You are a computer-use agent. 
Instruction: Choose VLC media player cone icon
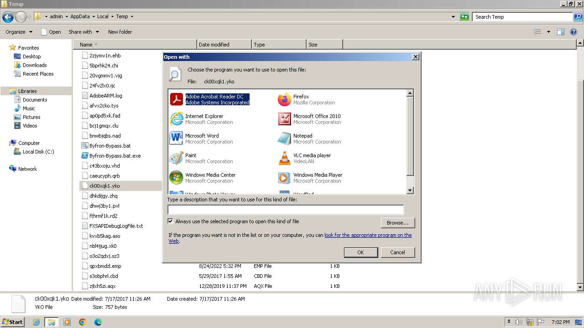(284, 158)
